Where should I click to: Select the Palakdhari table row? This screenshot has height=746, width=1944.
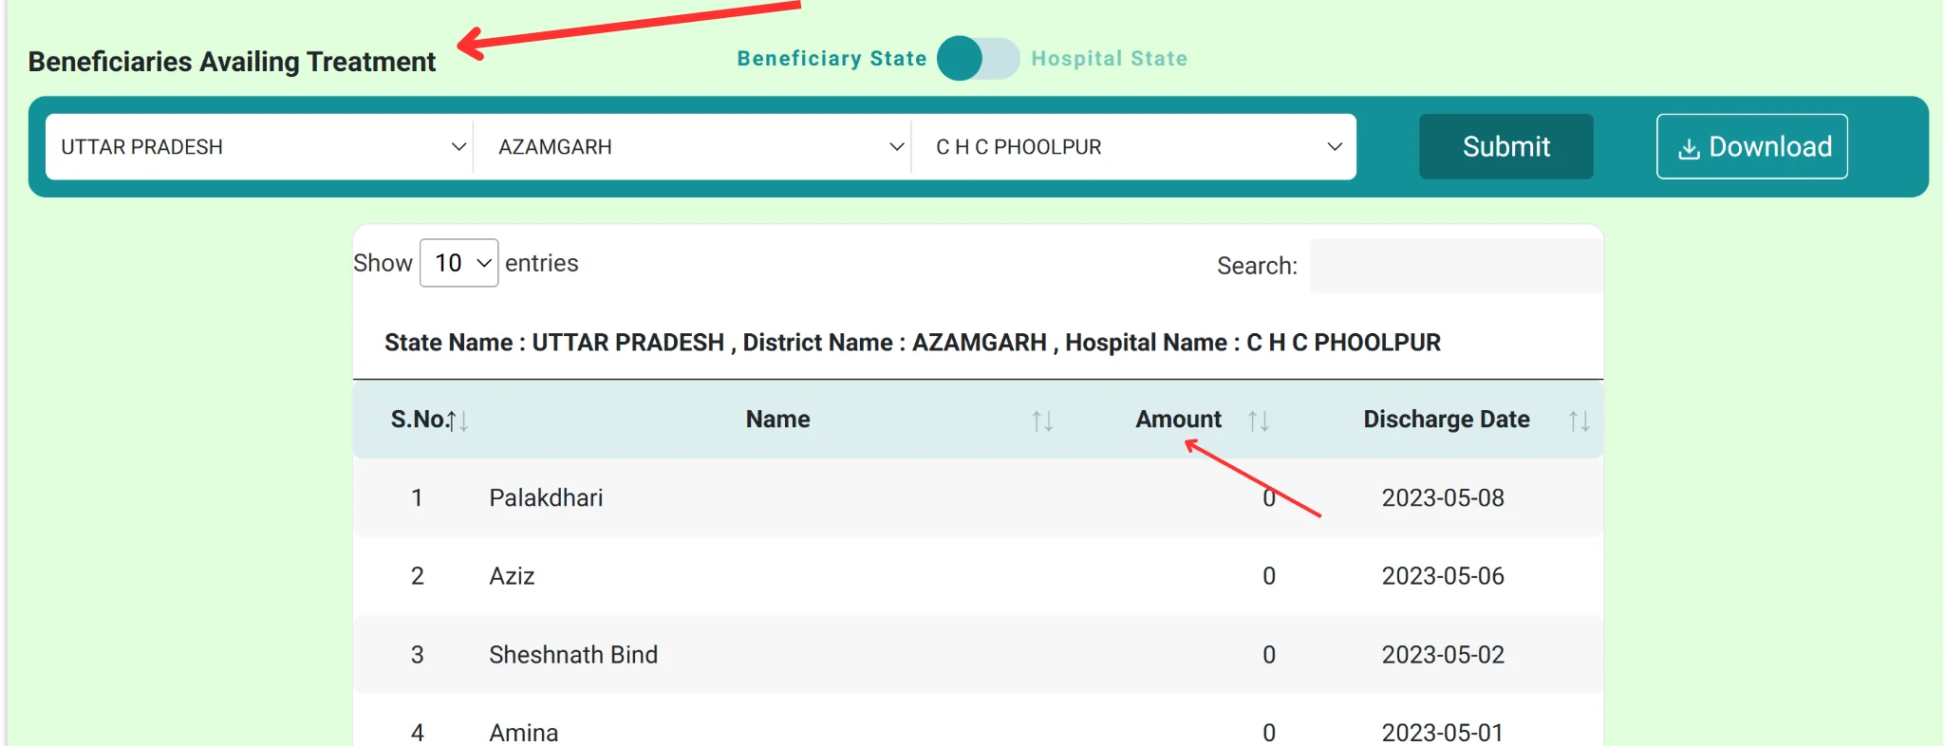pyautogui.click(x=978, y=498)
